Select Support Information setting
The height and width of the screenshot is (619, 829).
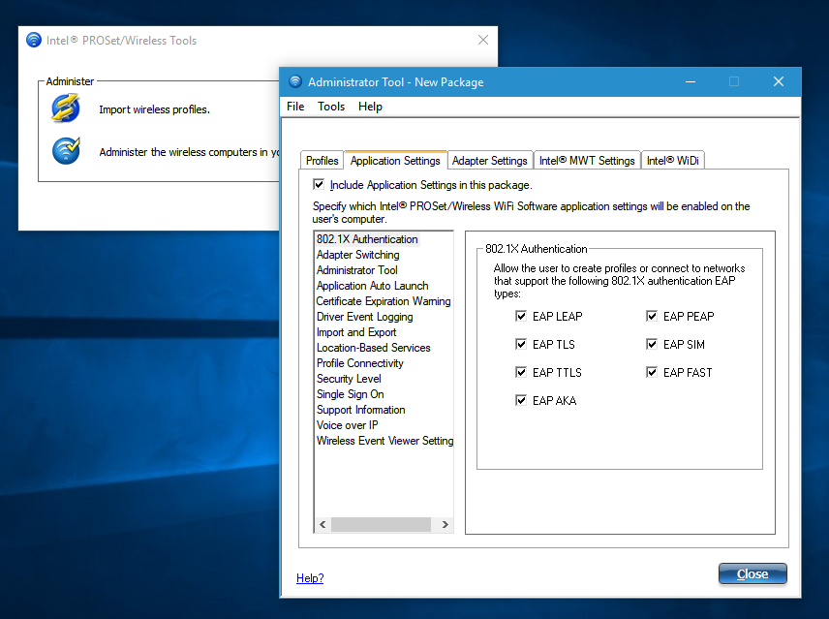[x=361, y=410]
